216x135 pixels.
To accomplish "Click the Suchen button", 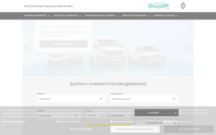I will 157,113.
